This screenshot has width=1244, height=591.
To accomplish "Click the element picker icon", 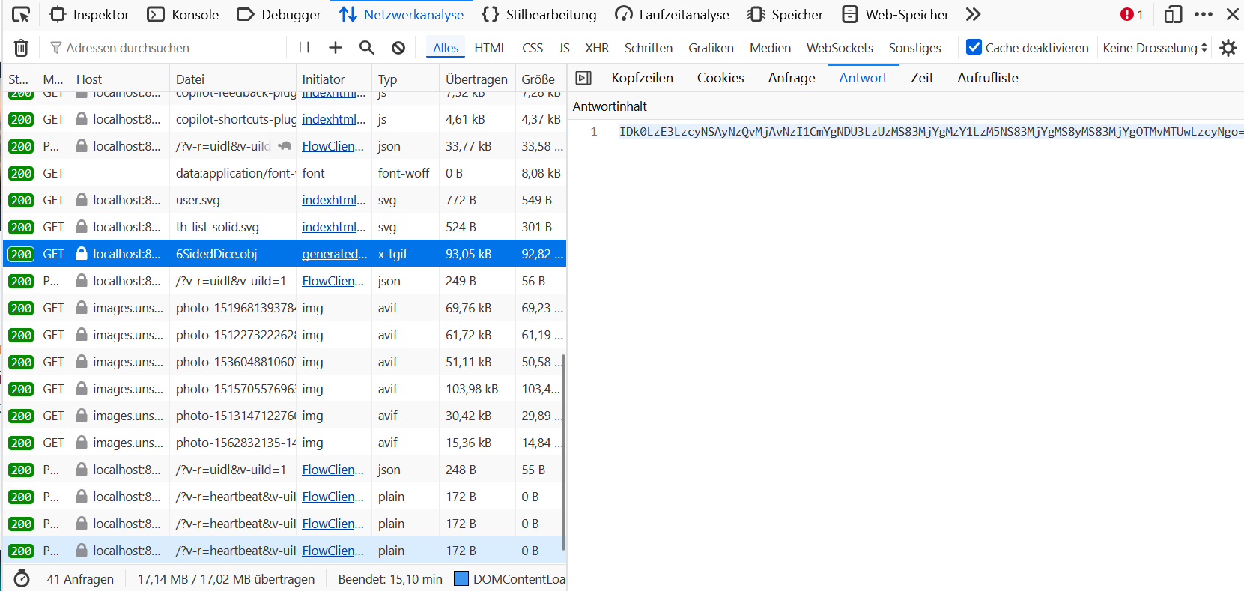I will tap(21, 14).
